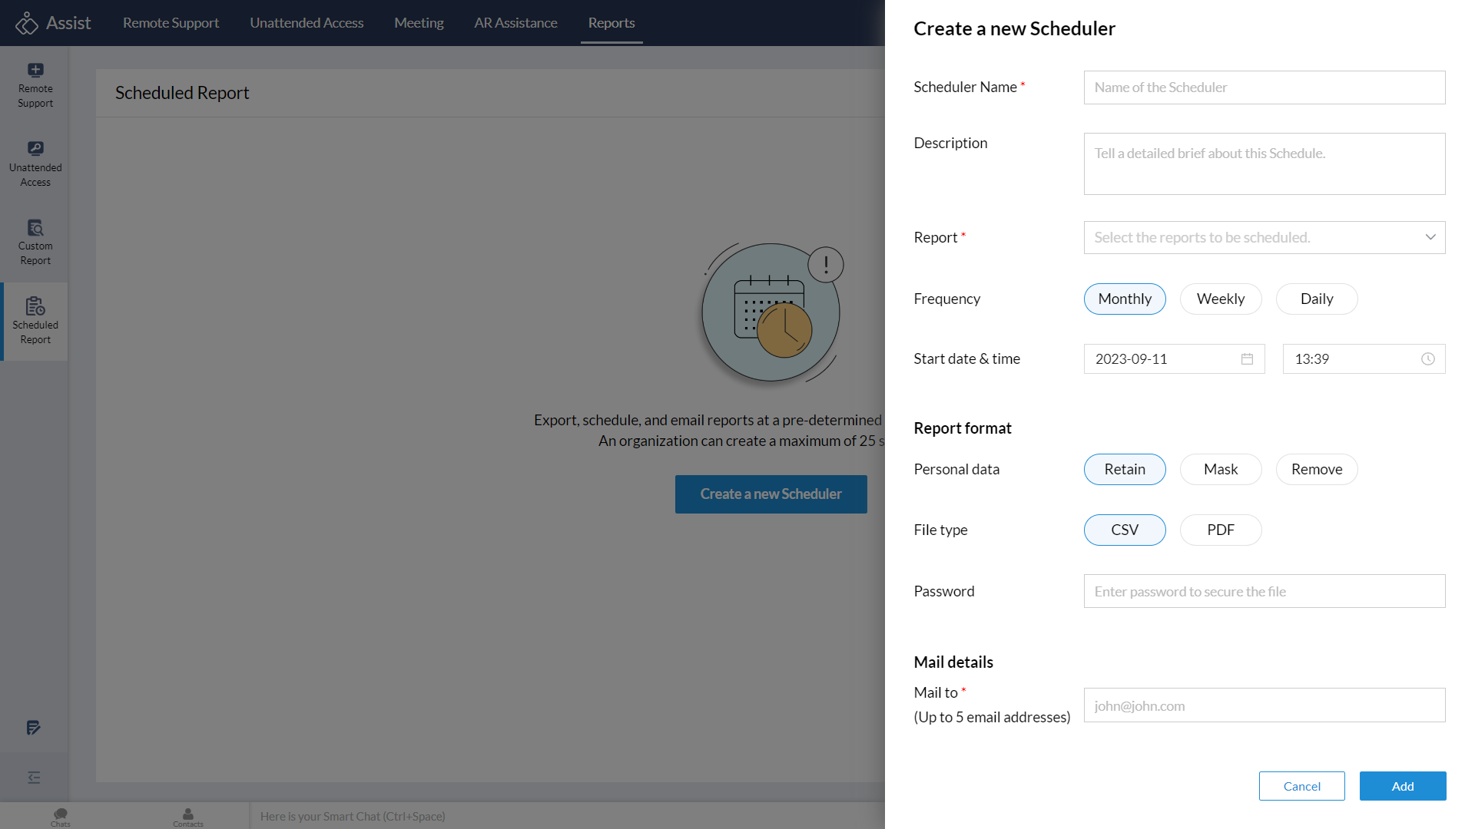Open the reports selection dropdown
Viewport: 1475px width, 829px height.
pos(1264,237)
